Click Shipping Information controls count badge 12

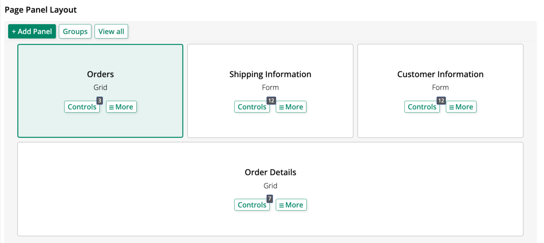(x=271, y=101)
